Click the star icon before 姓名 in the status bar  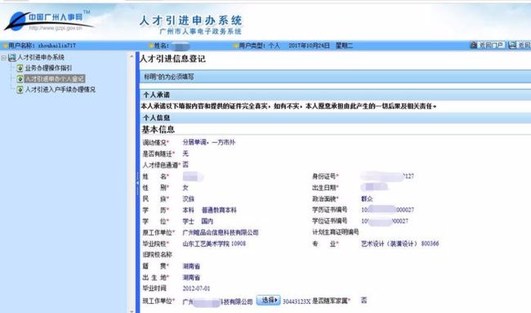click(x=150, y=46)
